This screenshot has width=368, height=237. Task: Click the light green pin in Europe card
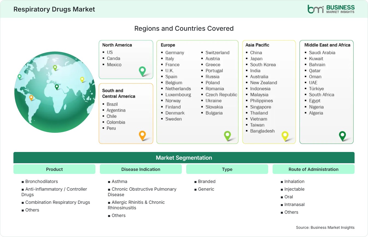(x=227, y=136)
